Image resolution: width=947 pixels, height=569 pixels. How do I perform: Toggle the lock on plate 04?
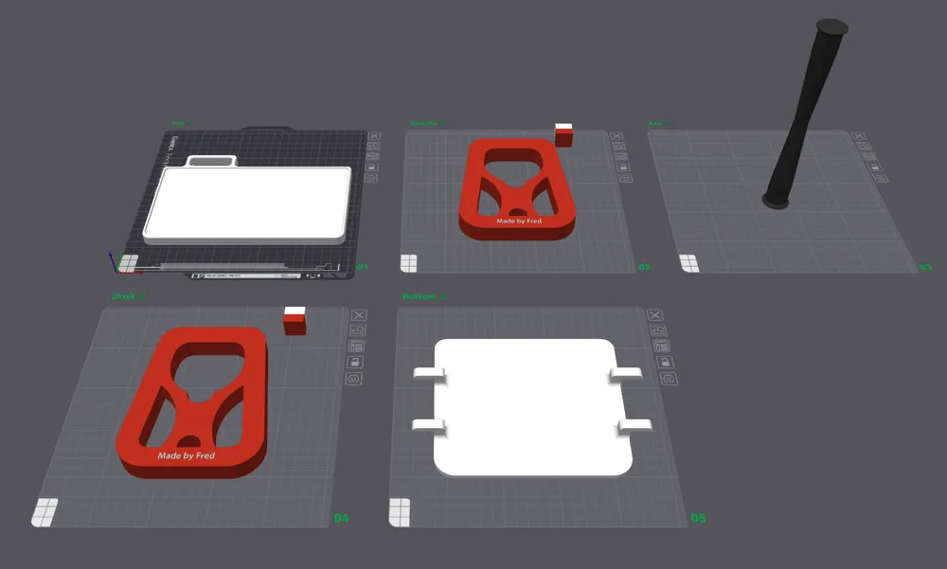pos(355,363)
